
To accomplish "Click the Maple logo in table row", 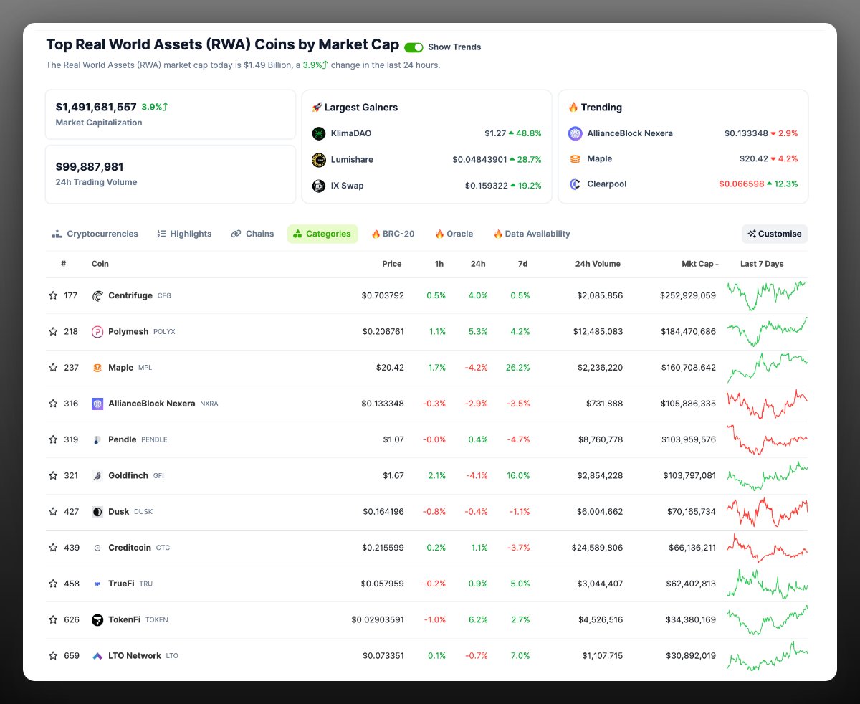I will (97, 368).
